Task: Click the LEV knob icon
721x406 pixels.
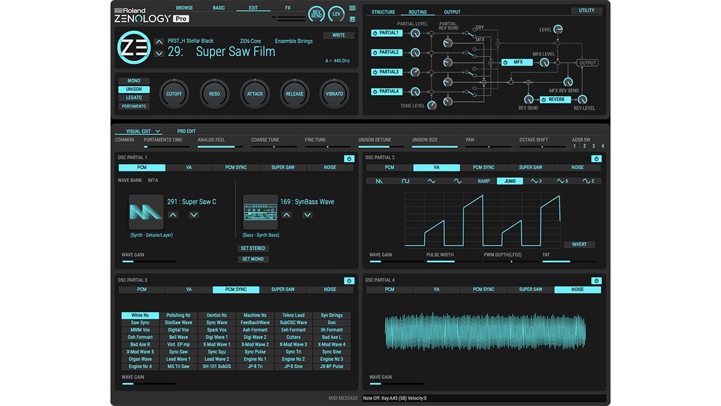Action: (335, 13)
